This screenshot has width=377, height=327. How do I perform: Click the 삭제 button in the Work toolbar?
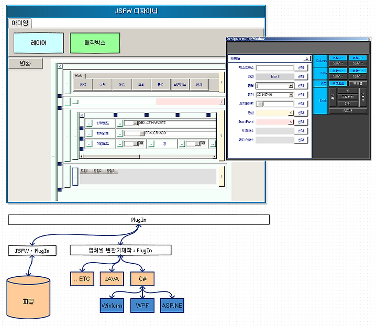click(103, 85)
